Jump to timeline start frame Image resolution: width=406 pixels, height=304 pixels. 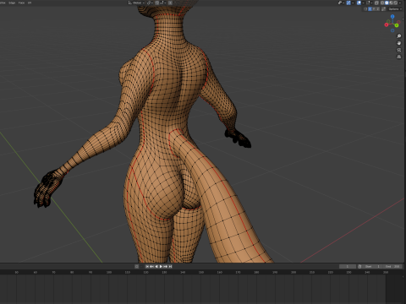click(x=147, y=266)
